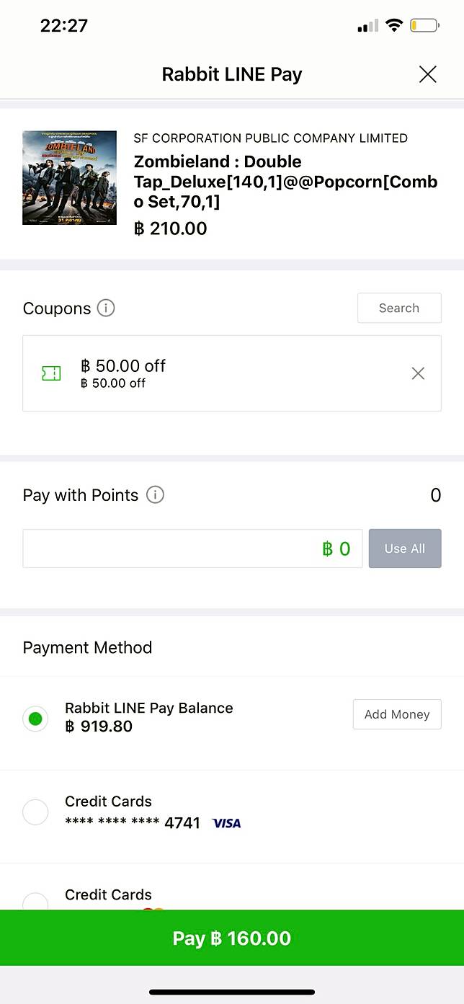Select Rabbit LINE Pay Balance radio button
Image resolution: width=464 pixels, height=1004 pixels.
pyautogui.click(x=35, y=718)
